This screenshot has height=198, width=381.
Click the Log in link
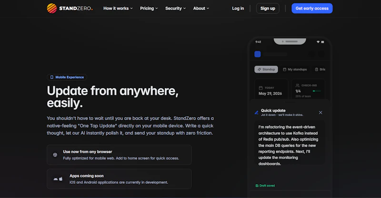pos(238,8)
